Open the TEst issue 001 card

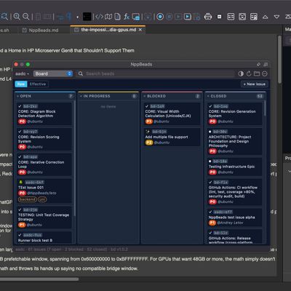44,191
